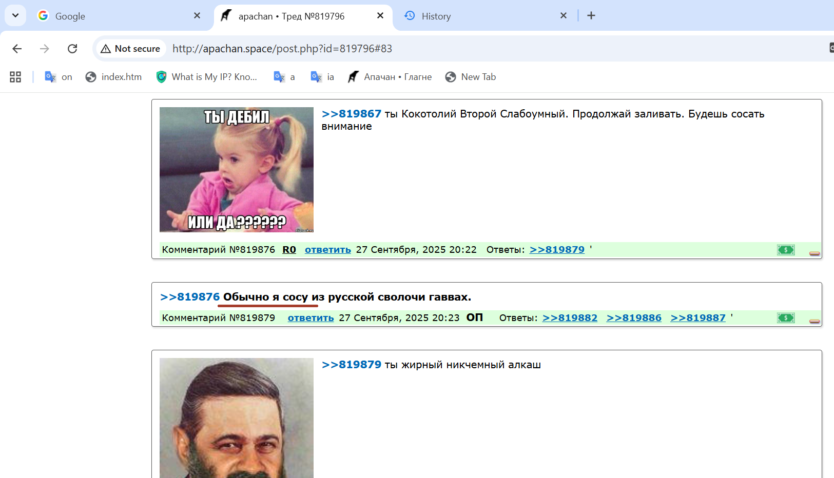Click the pink eraser icon on comment 819879

point(814,322)
